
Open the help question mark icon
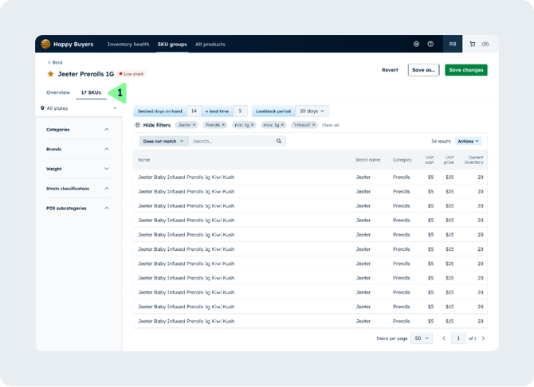pyautogui.click(x=430, y=44)
